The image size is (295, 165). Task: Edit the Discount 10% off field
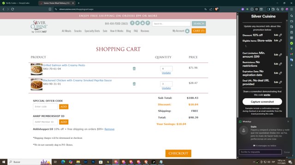pos(278,35)
